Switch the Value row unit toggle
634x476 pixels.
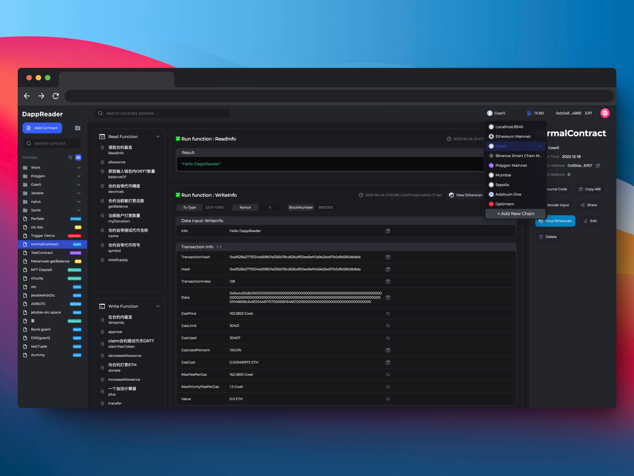pos(388,399)
